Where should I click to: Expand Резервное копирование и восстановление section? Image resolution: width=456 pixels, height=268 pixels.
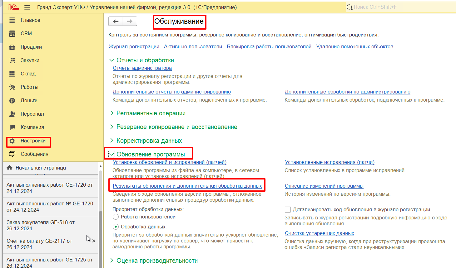(112, 127)
